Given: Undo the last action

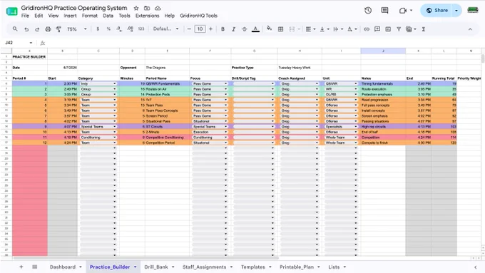Looking at the screenshot, I should coord(26,29).
